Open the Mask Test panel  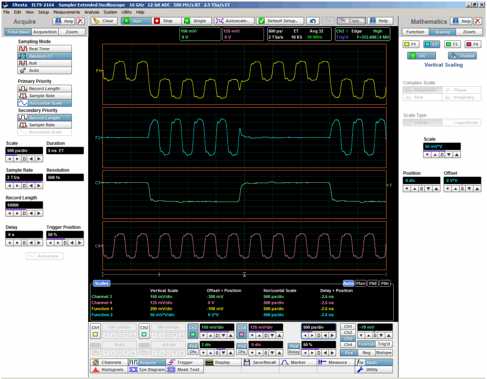point(184,369)
